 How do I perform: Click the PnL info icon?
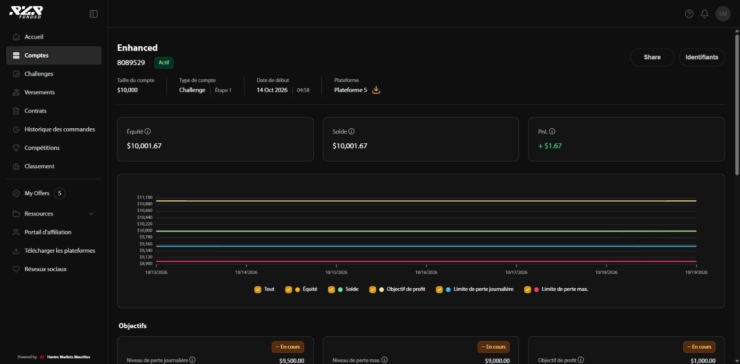552,132
